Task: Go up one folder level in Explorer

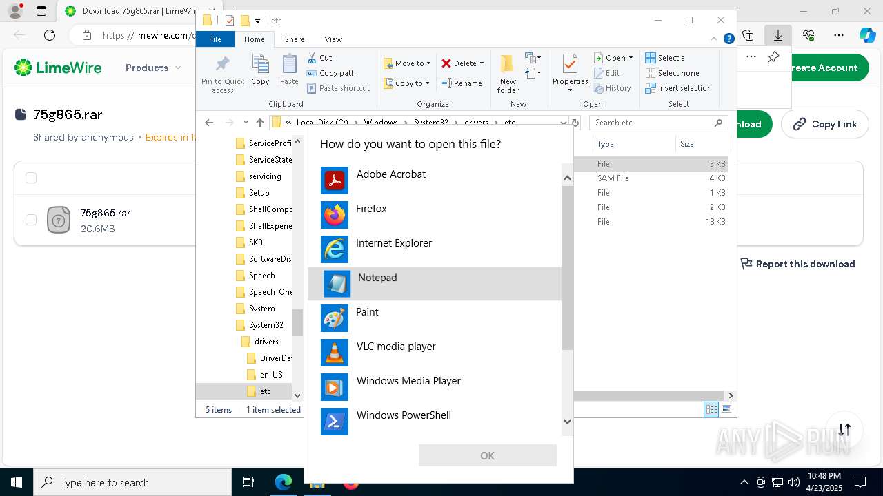Action: click(259, 123)
